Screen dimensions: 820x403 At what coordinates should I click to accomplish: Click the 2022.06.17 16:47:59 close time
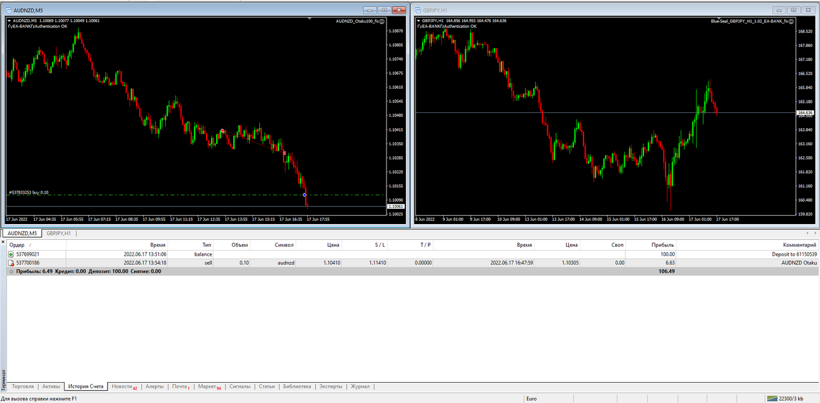point(511,262)
